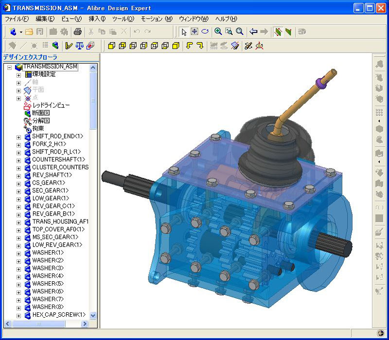Screen dimensions: 389x340
Task: Click the explorer vertical scrollbar down arrow
Action: pos(93,315)
